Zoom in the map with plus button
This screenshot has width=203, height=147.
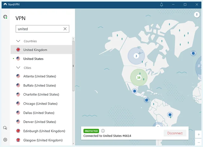199,135
